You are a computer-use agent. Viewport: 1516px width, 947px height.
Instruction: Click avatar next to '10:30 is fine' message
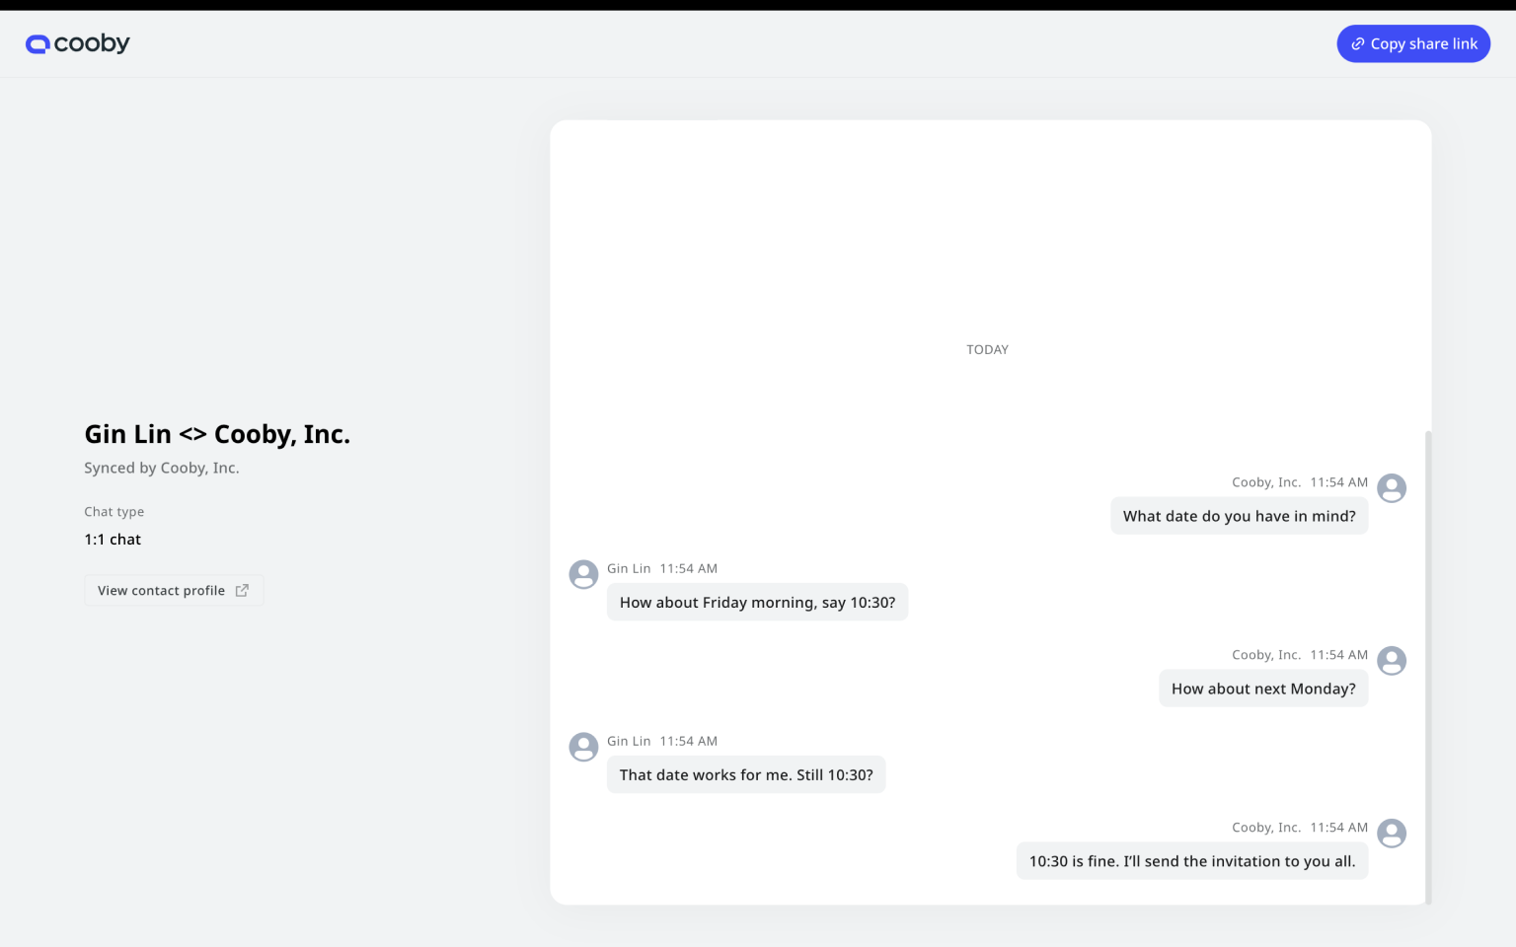(x=1392, y=833)
